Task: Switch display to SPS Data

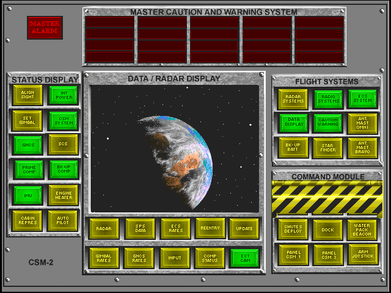Action: pyautogui.click(x=139, y=228)
